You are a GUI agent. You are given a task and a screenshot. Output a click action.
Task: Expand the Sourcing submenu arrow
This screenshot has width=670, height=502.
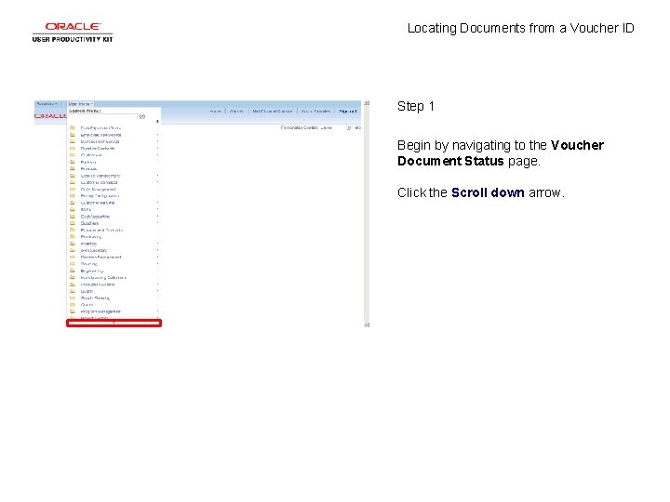click(x=157, y=264)
